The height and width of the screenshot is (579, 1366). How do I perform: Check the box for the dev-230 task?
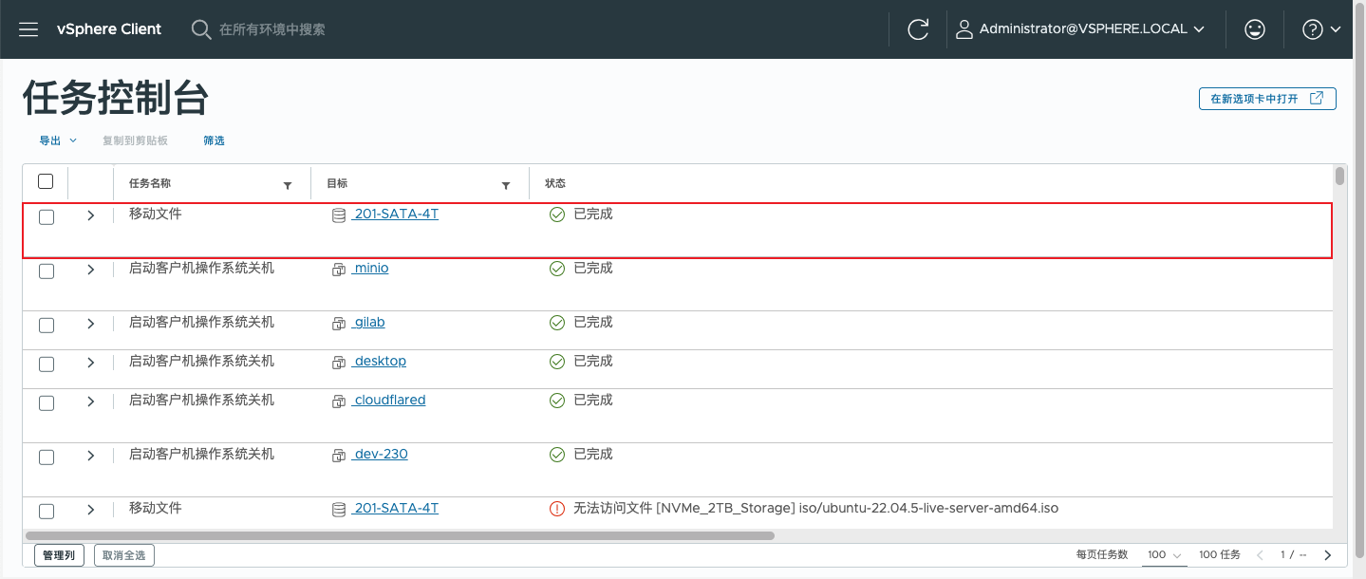(47, 458)
